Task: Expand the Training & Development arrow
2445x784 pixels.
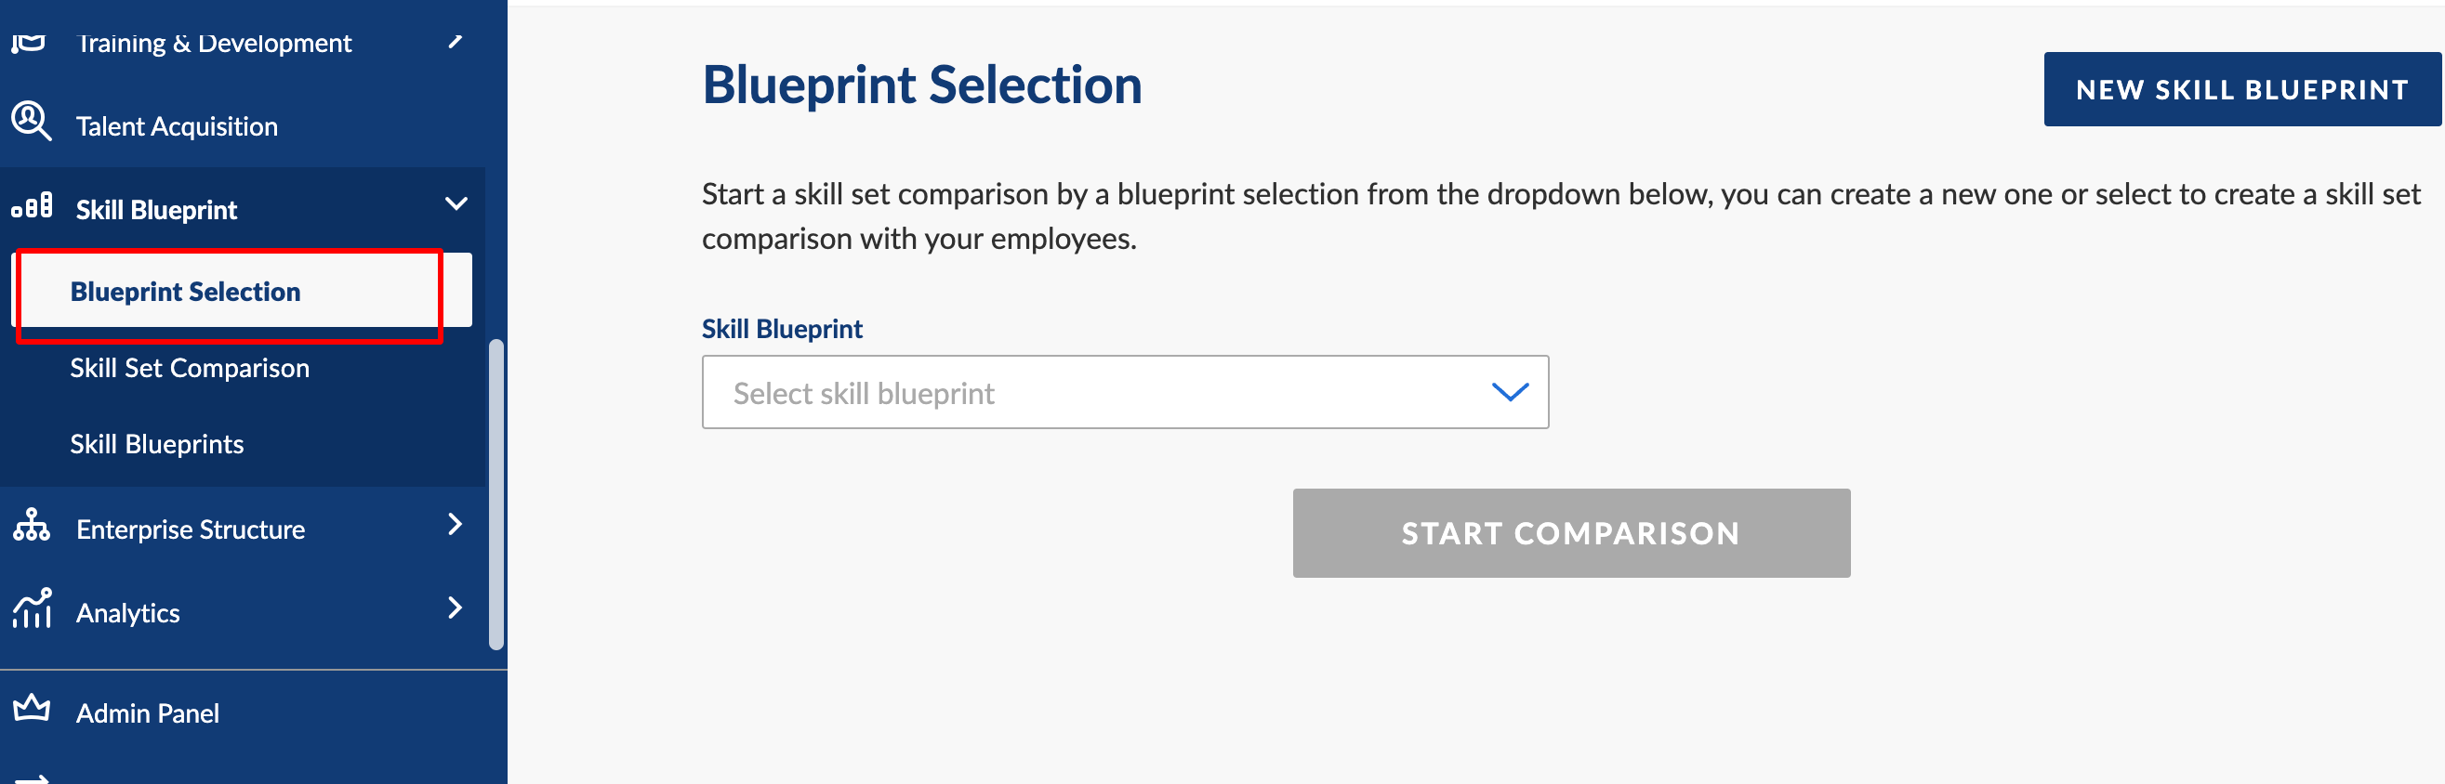Action: [x=456, y=41]
